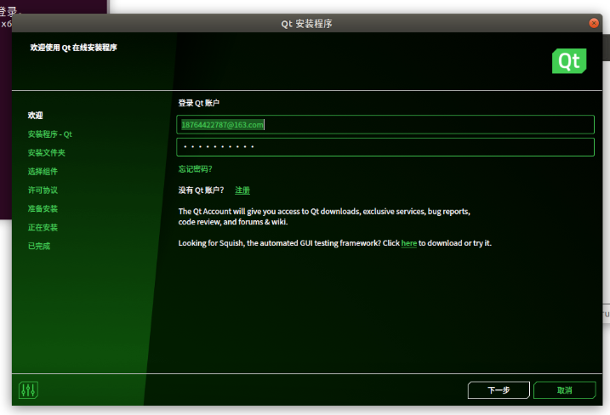Open the network settings icon at bottom-left
610x415 pixels.
point(29,390)
